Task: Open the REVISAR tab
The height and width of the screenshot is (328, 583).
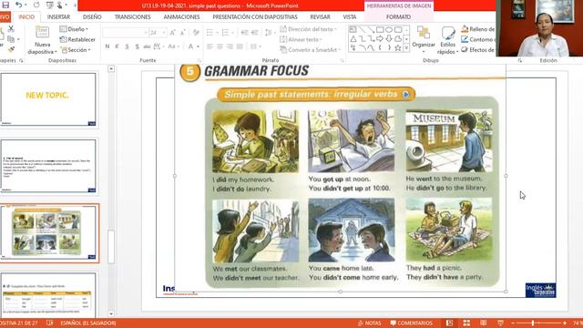Action: click(x=320, y=16)
